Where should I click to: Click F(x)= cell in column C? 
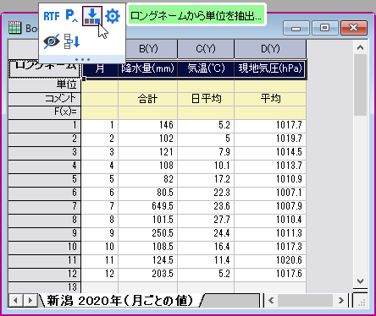[206, 112]
